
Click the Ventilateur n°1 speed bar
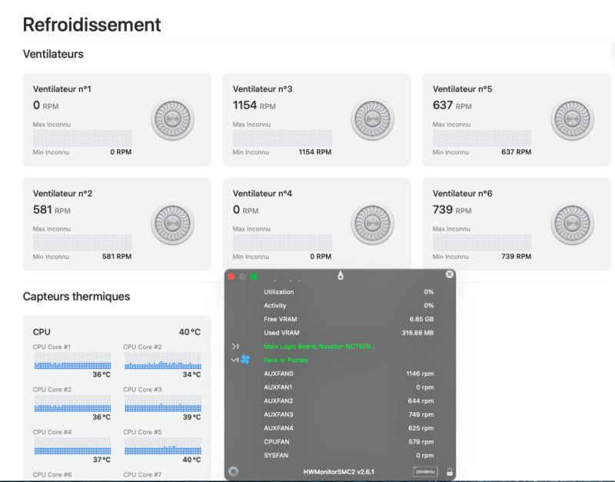tap(82, 138)
